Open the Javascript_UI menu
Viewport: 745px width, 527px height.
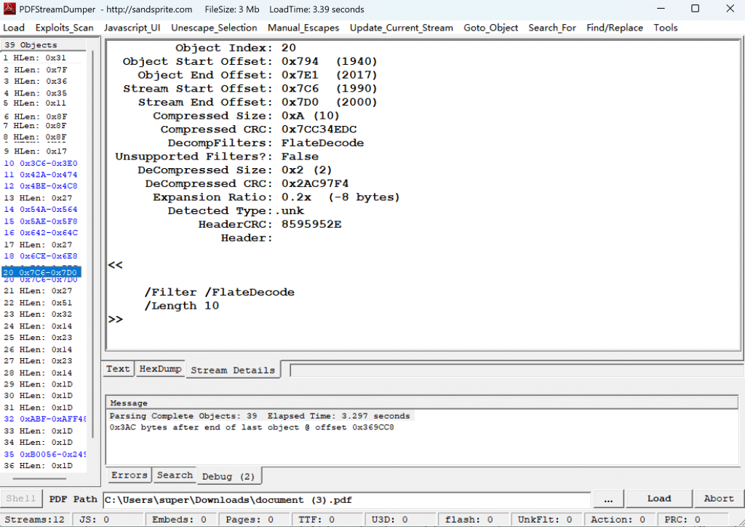[132, 28]
